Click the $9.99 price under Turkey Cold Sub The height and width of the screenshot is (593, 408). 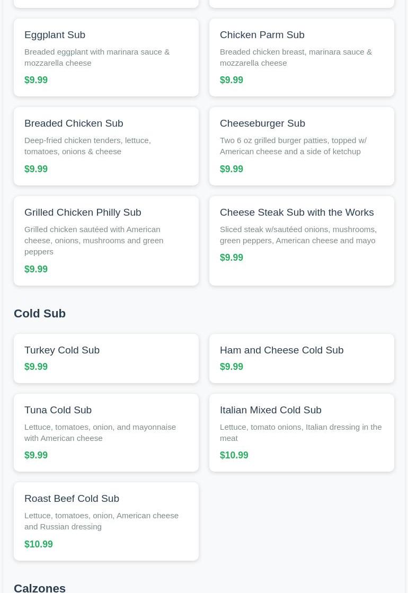pos(36,367)
